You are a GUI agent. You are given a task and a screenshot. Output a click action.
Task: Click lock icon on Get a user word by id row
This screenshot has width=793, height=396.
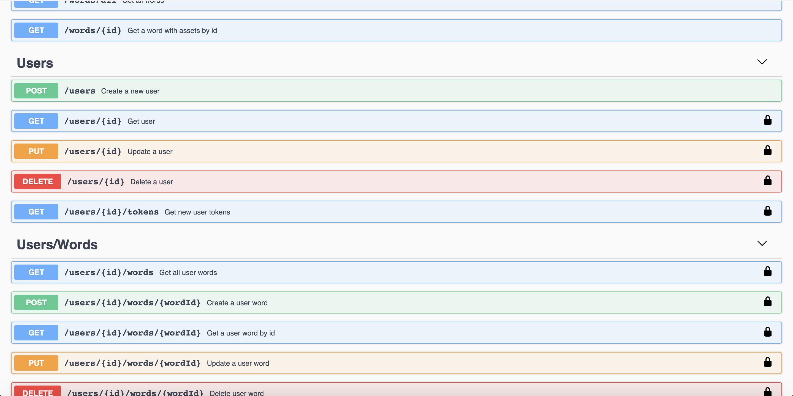[767, 332]
